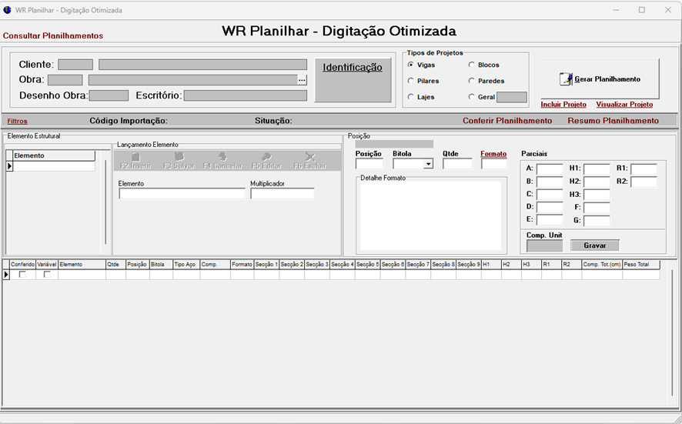
Task: Open the Resumo Planilhamento option
Action: [613, 121]
